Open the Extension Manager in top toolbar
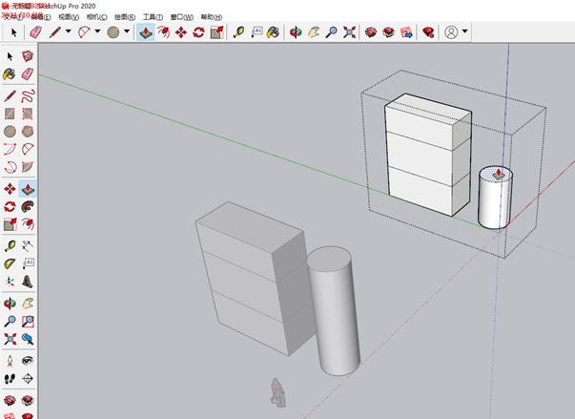575x419 pixels. pyautogui.click(x=427, y=32)
